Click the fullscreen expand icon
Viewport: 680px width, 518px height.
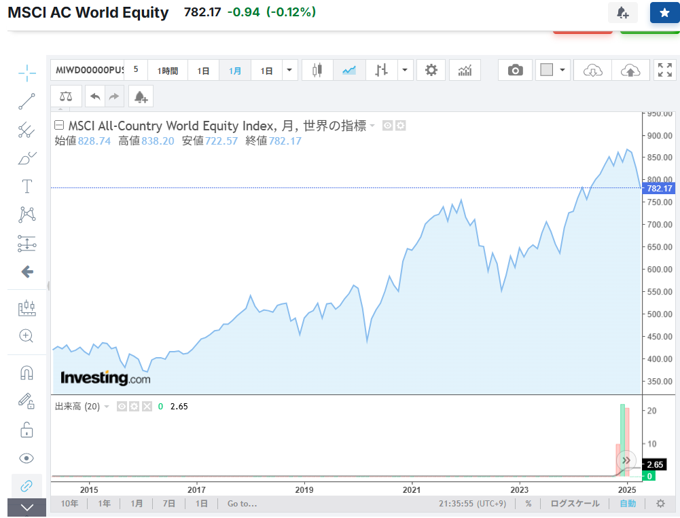pyautogui.click(x=665, y=70)
